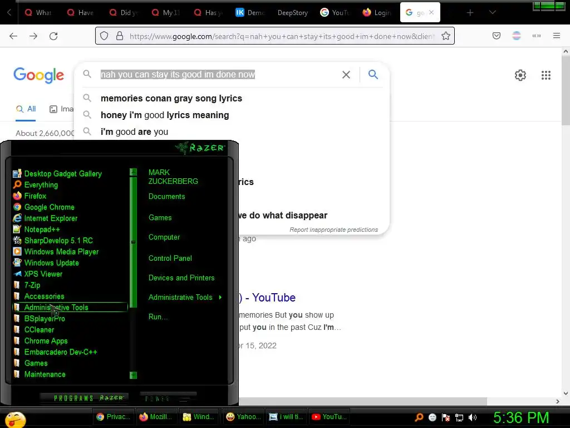Click the volume speaker tray icon
This screenshot has height=428, width=570.
[x=473, y=417]
